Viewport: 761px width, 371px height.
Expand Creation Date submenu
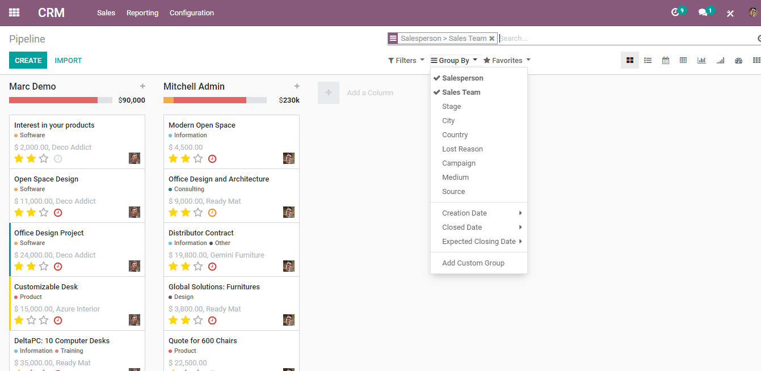(x=479, y=213)
